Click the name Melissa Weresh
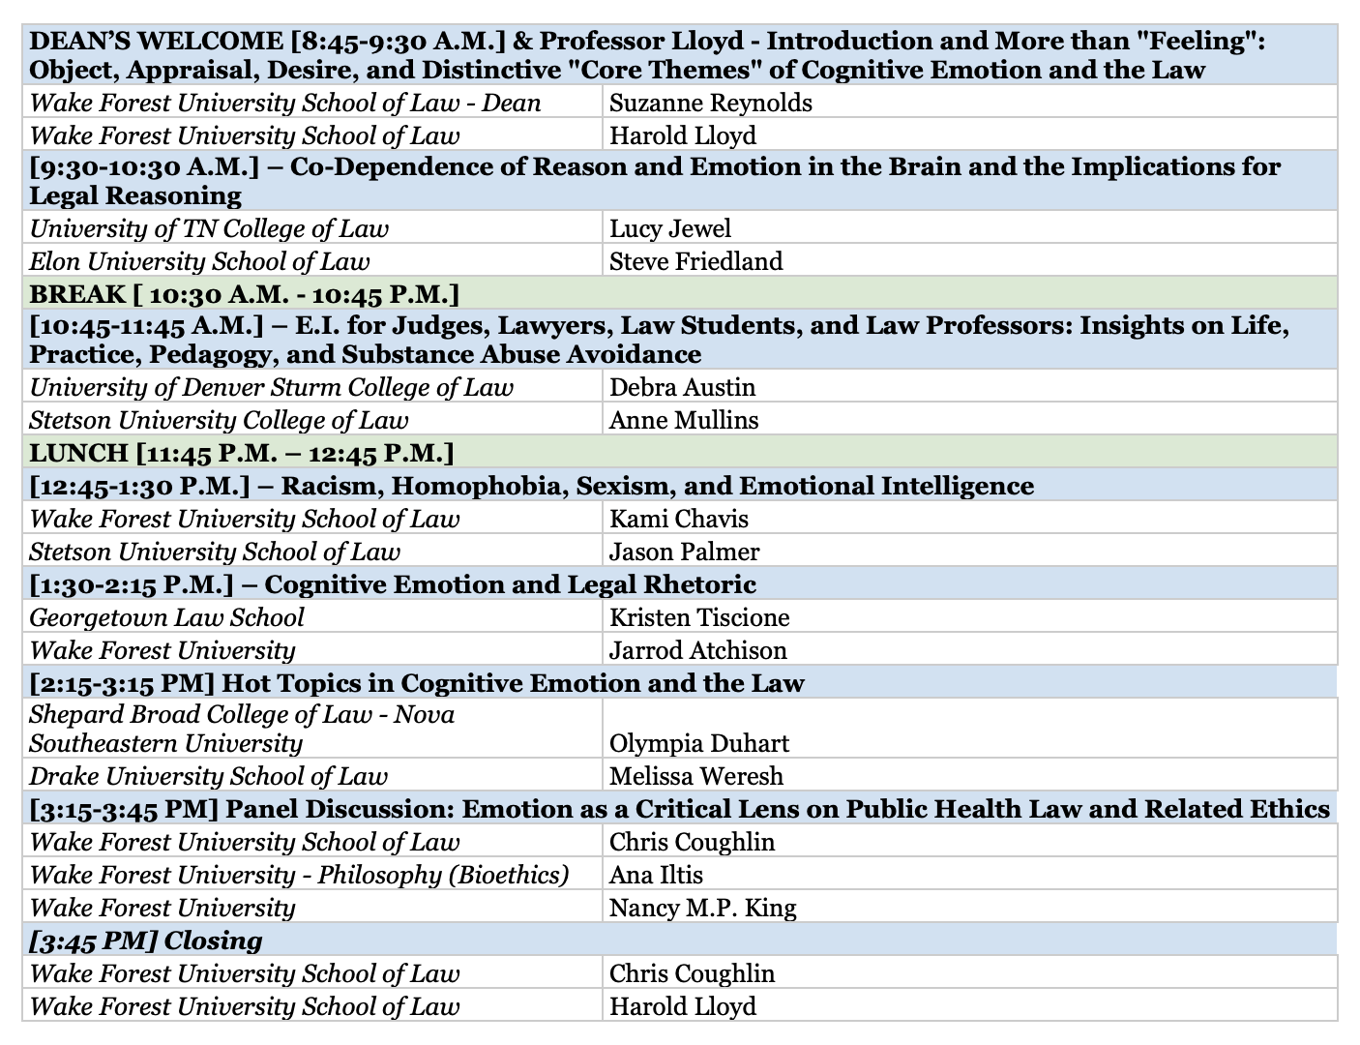Viewport: 1360px width, 1045px height. tap(696, 776)
